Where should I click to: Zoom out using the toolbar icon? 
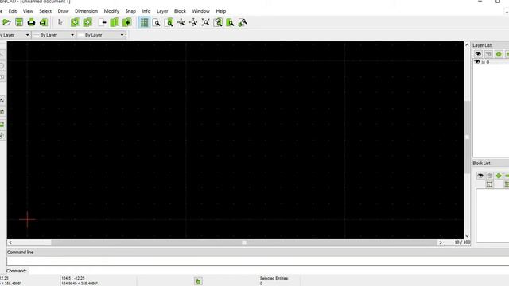[x=193, y=22]
